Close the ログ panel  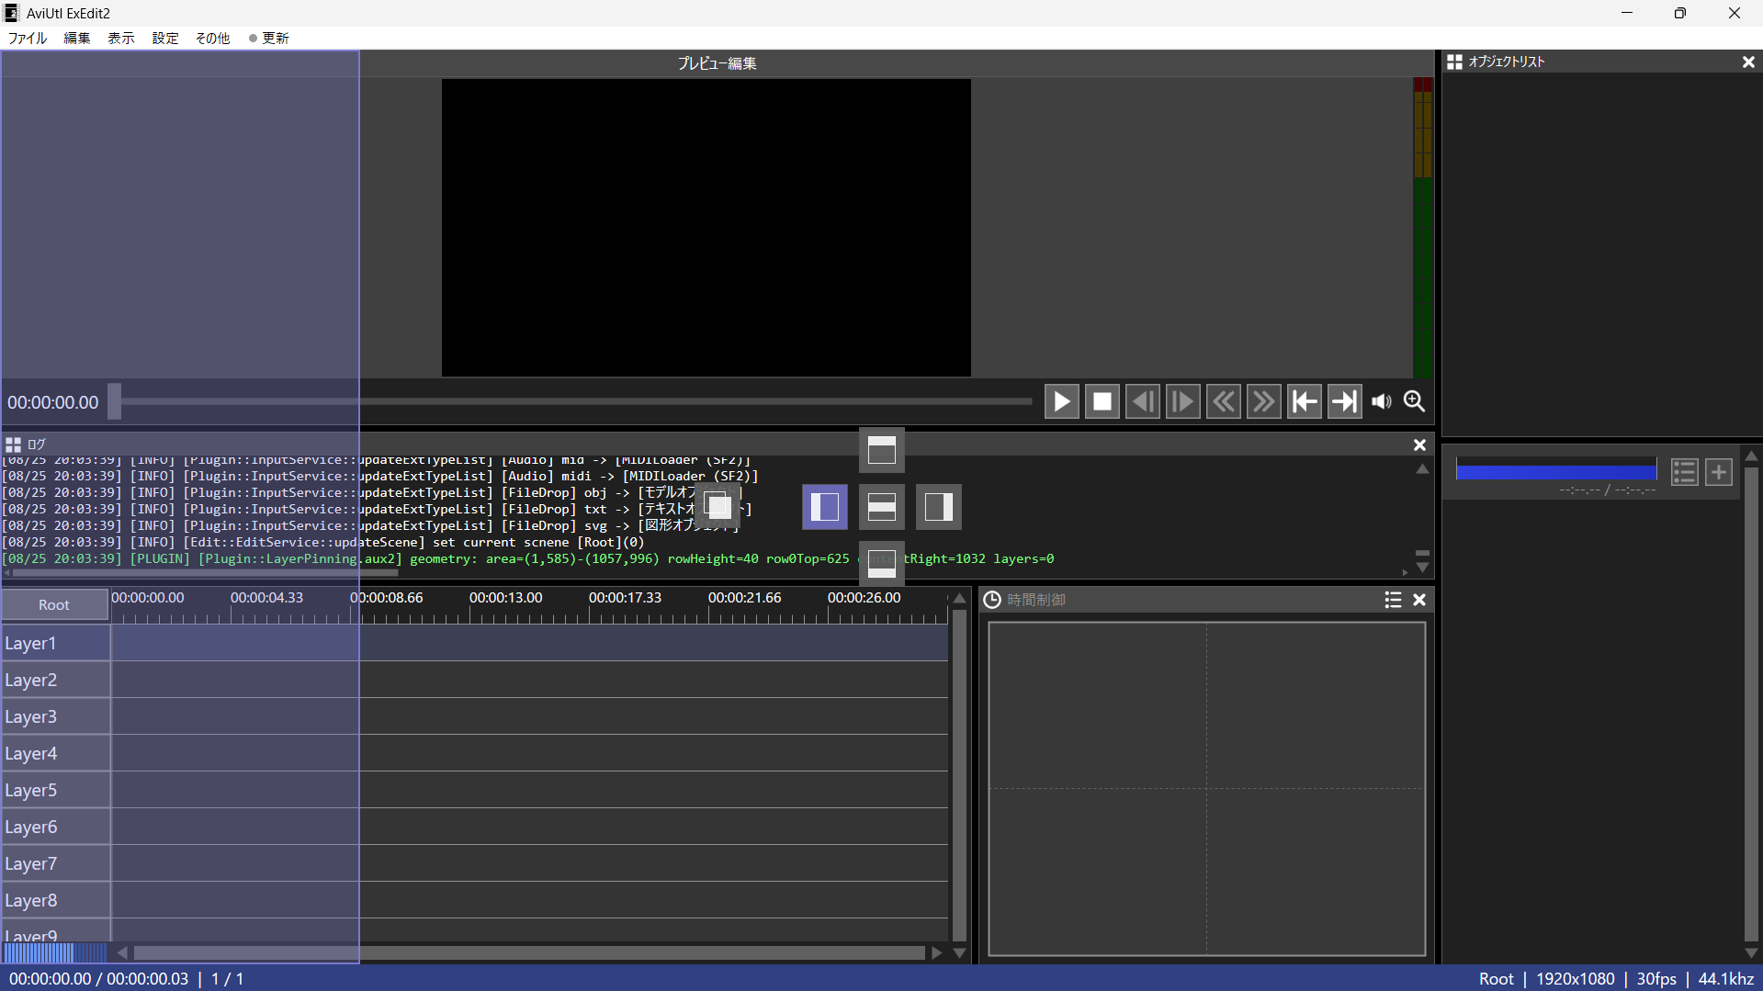(1419, 445)
